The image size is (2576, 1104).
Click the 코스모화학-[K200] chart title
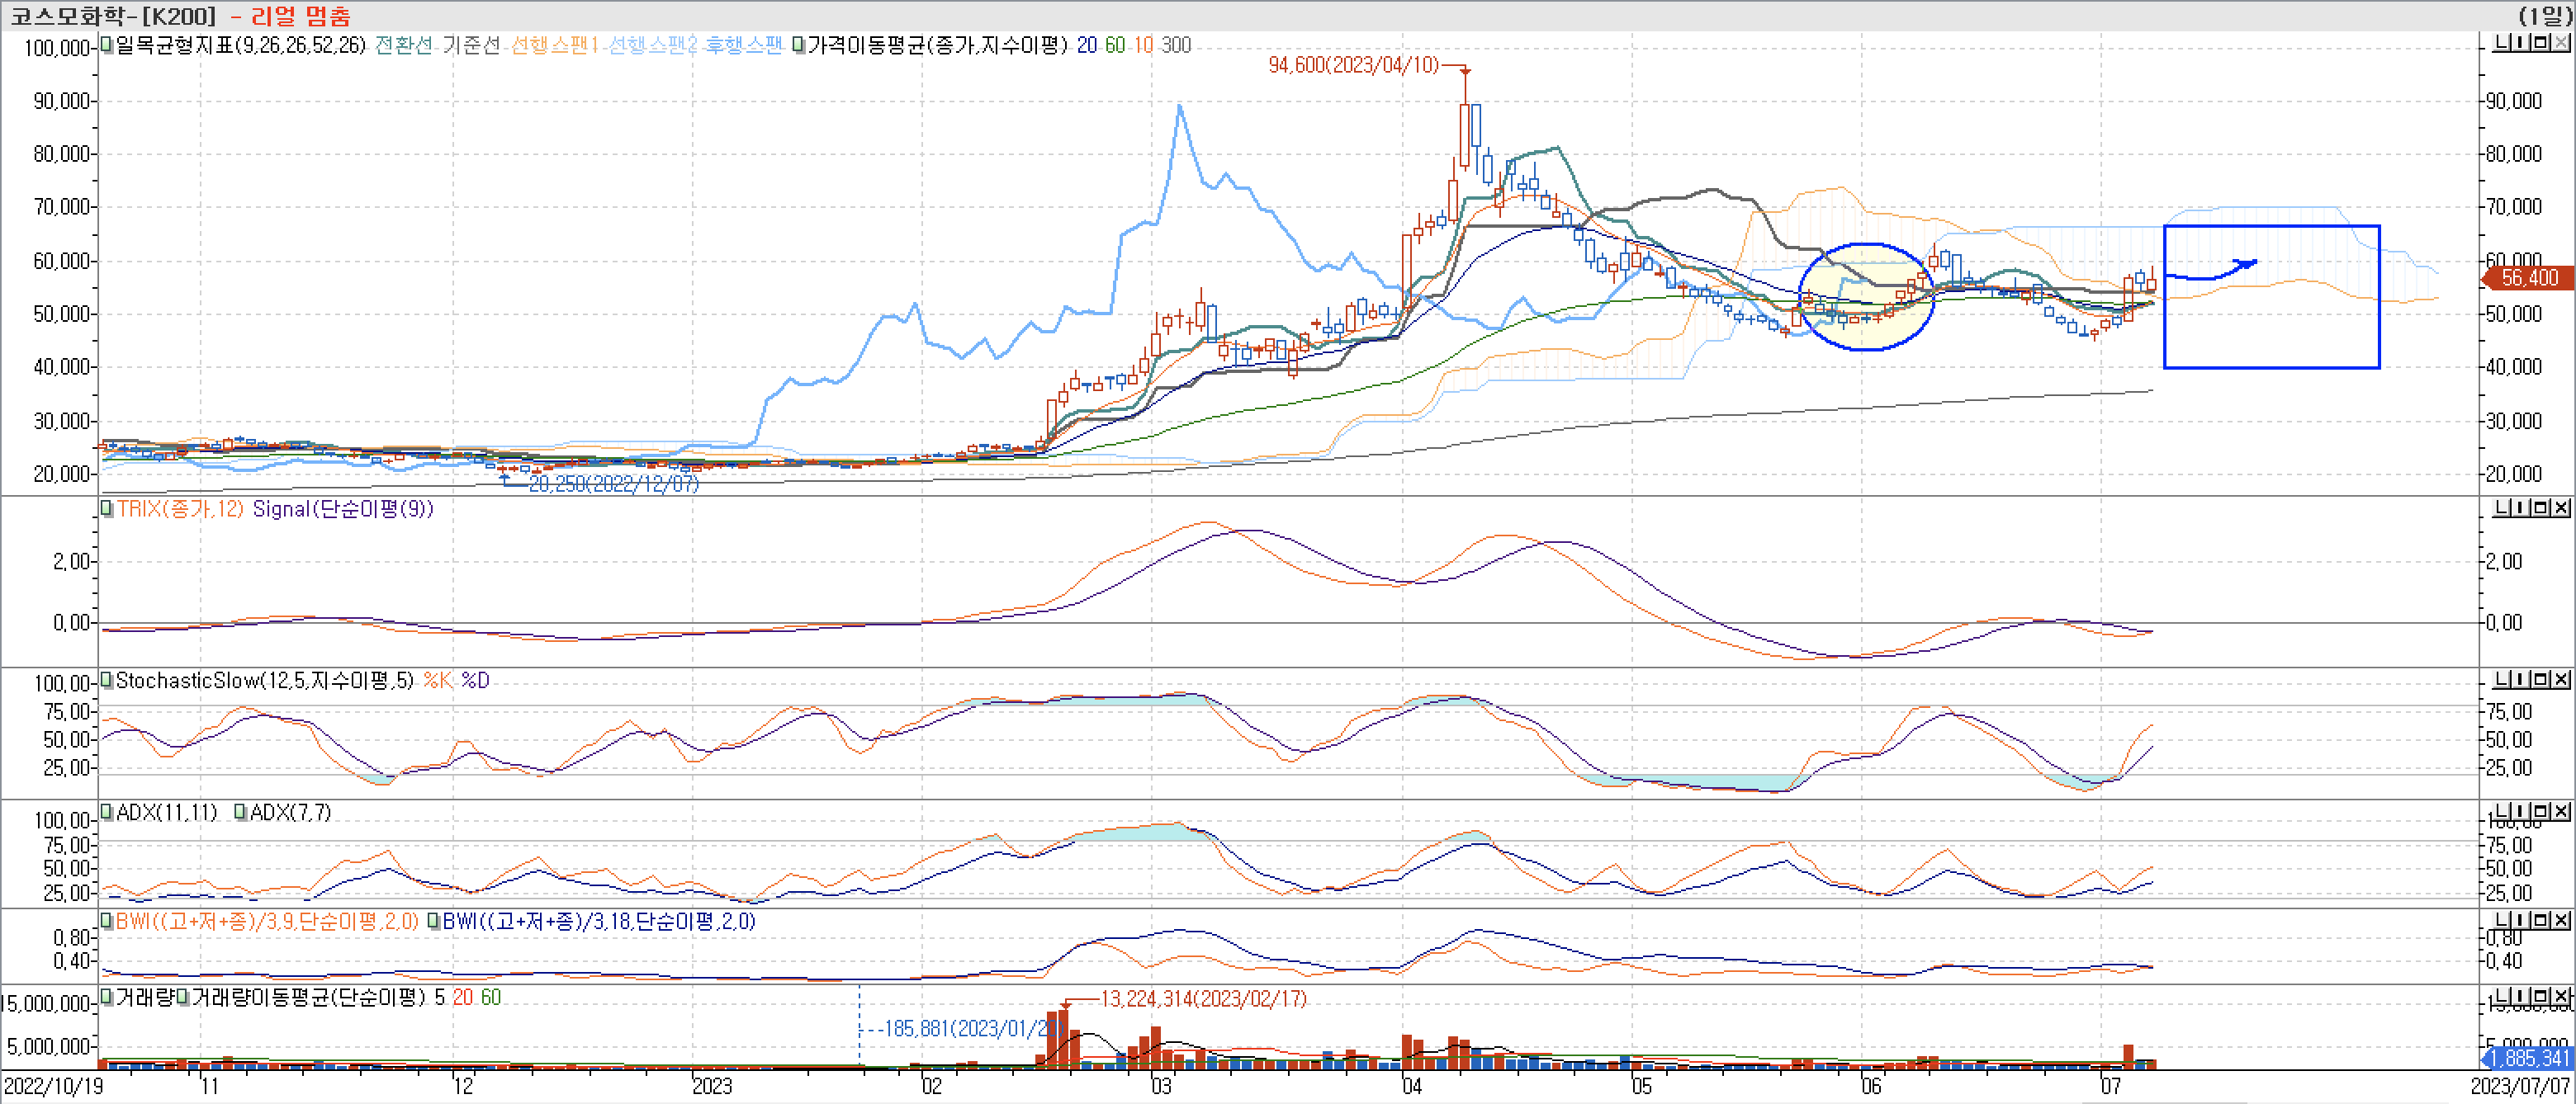click(x=112, y=15)
